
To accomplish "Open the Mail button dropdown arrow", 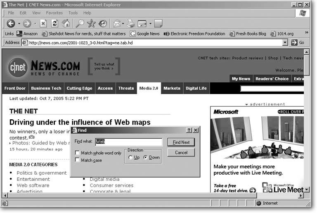I will click(x=123, y=24).
